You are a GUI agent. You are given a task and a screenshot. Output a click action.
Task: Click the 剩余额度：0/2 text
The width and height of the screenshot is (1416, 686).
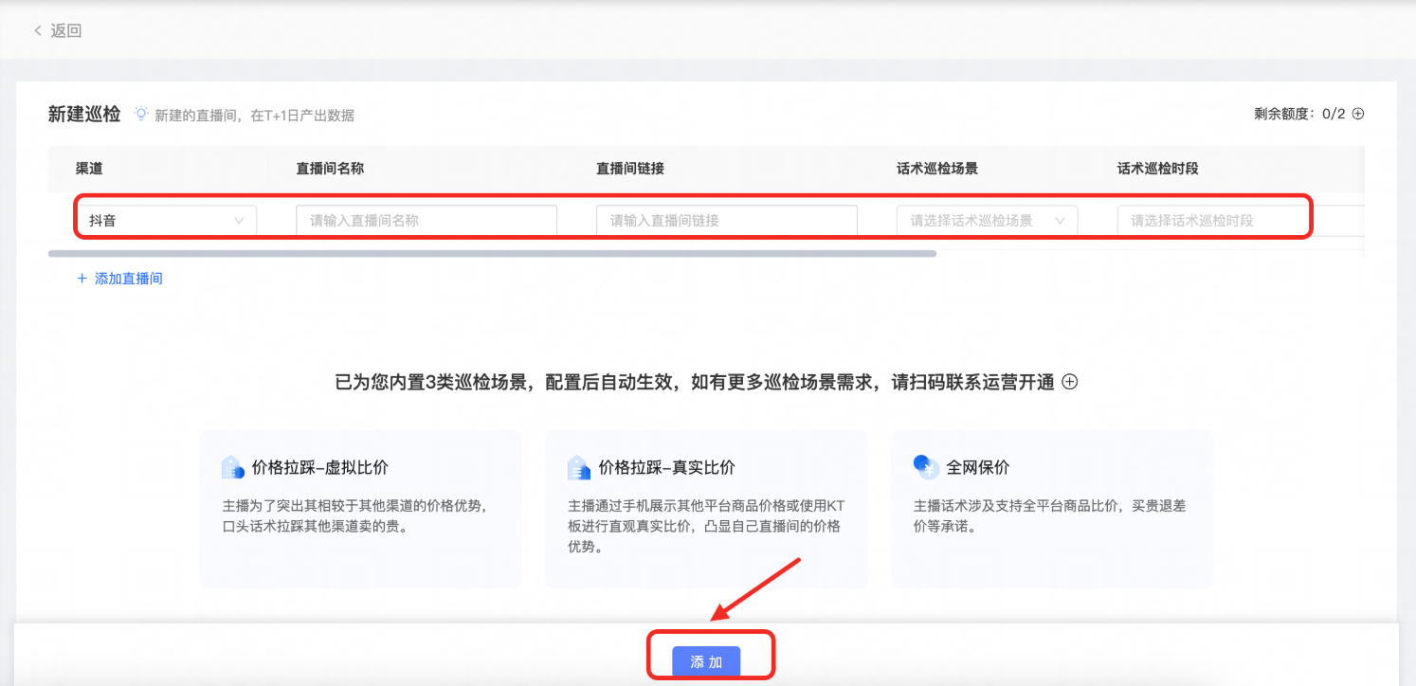[1299, 114]
